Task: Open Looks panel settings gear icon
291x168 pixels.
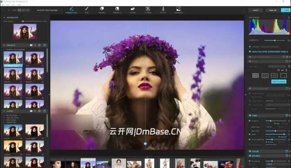Action: (x=39, y=111)
